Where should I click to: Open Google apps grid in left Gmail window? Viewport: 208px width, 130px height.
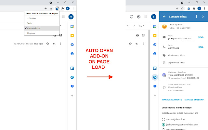coord(63,17)
